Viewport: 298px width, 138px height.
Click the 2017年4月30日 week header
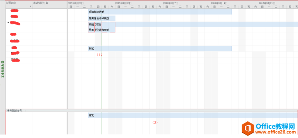123,3
